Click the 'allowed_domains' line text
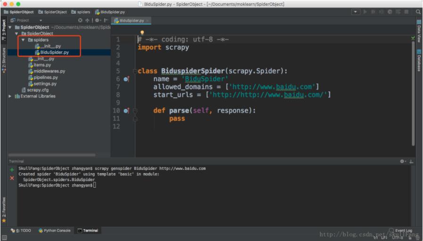 click(236, 87)
